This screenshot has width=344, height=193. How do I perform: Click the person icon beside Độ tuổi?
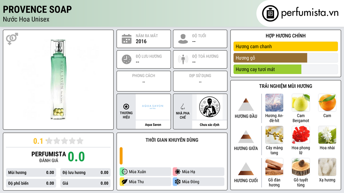183,39
